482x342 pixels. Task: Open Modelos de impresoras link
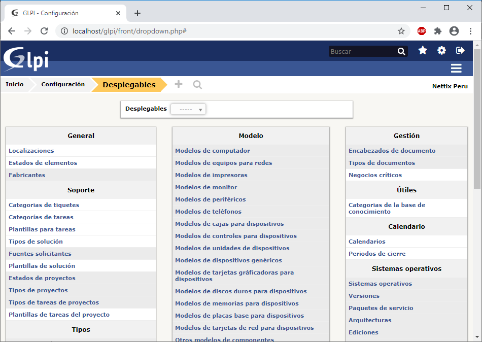click(x=211, y=175)
